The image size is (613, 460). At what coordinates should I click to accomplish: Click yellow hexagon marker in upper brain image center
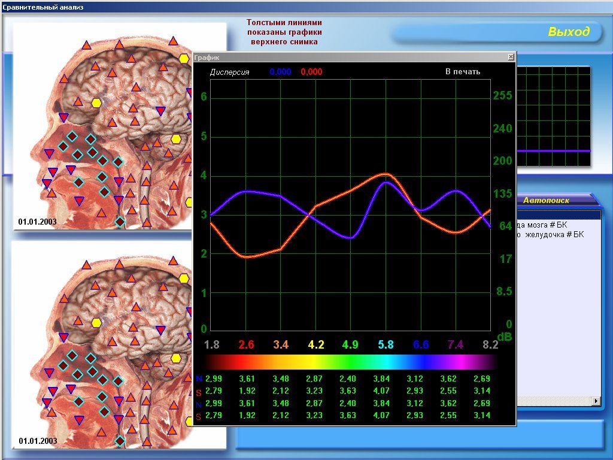pyautogui.click(x=96, y=103)
